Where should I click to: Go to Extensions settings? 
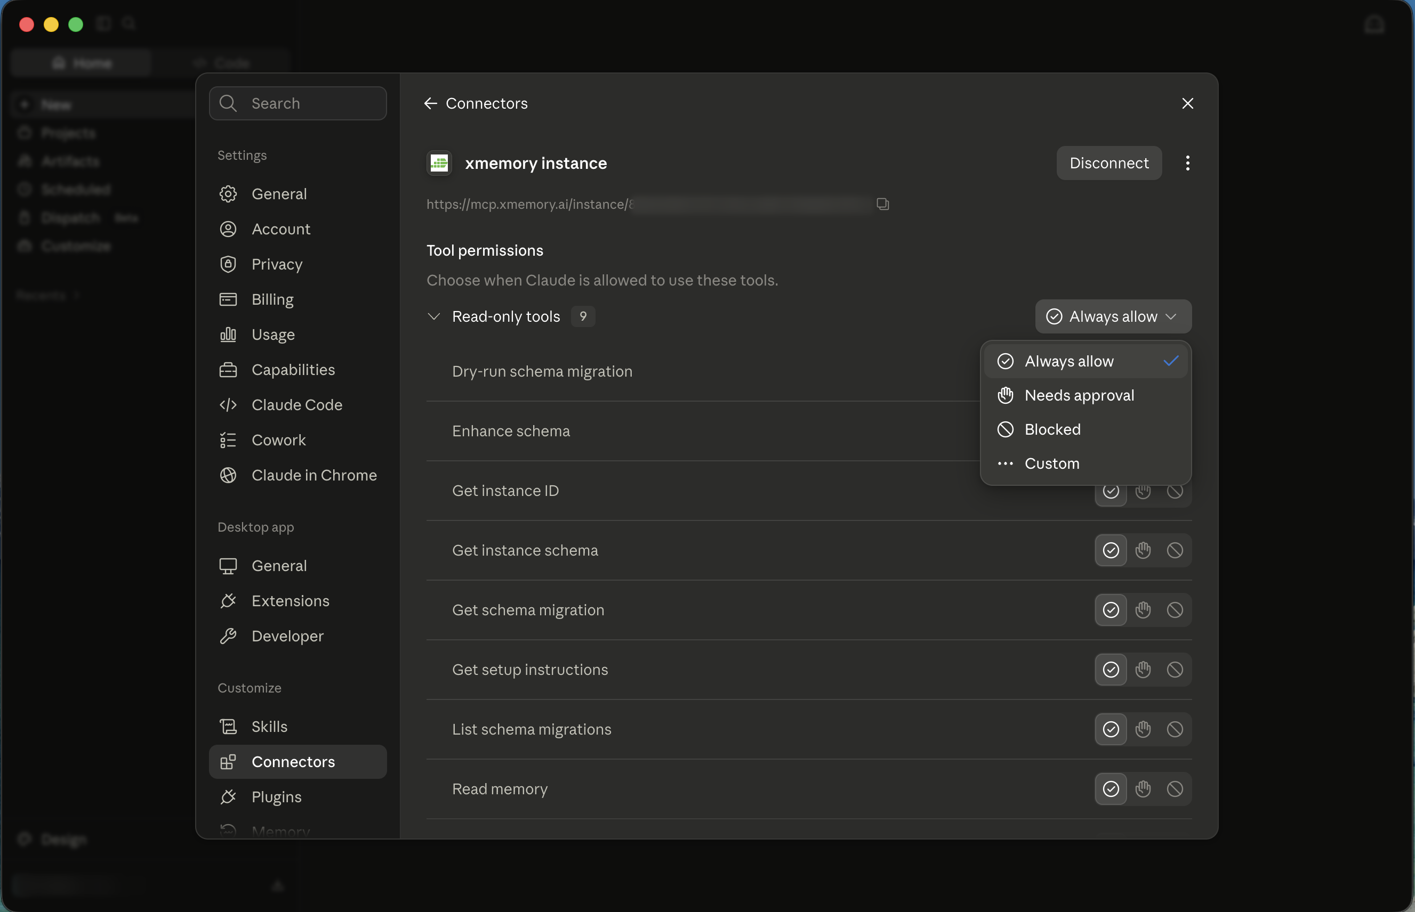298,601
